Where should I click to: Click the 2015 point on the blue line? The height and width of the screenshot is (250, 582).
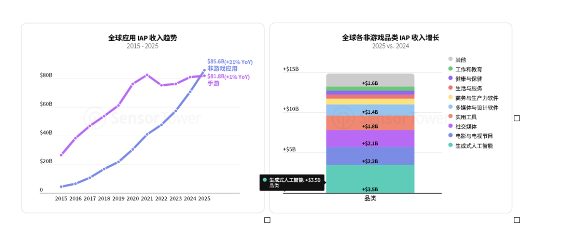pos(61,187)
